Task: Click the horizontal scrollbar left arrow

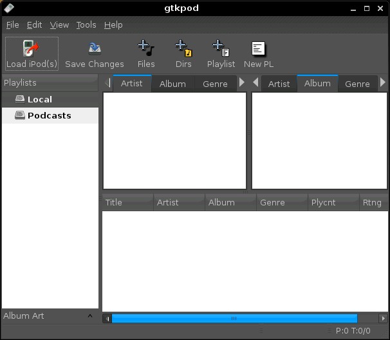Action: (107, 318)
